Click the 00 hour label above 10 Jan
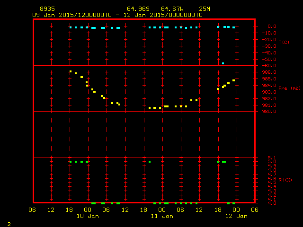The height and width of the screenshot is (227, 303). click(88, 210)
